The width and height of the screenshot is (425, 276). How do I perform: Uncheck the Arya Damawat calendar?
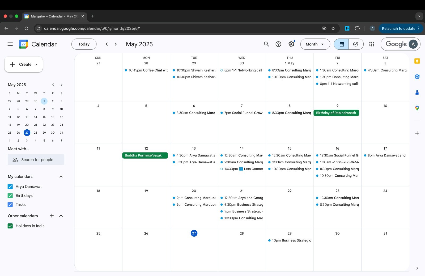(10, 186)
